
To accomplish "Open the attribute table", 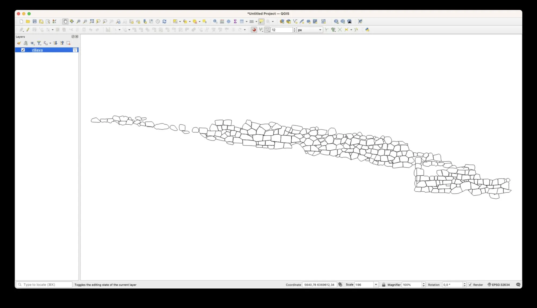I will click(222, 21).
